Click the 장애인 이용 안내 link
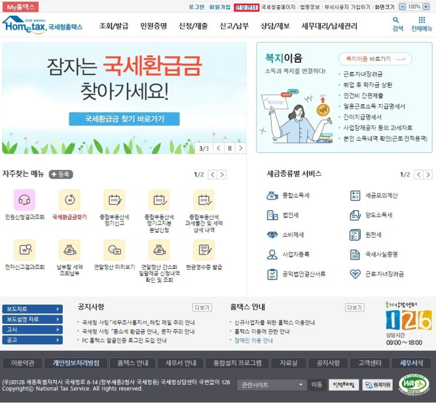Screen dimensions: 436x403 click(254, 340)
